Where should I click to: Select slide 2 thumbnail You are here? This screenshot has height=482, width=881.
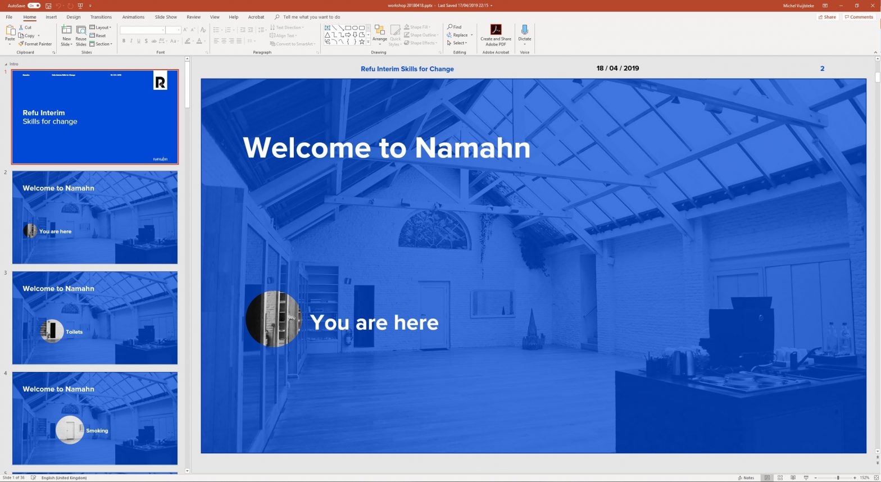click(x=95, y=217)
